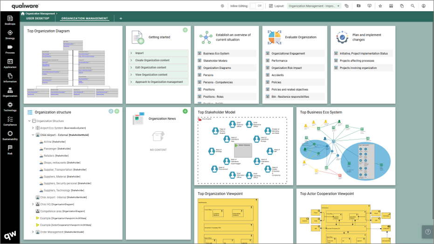434x244 pixels.
Task: Click the home icon in breadcrumb
Action: pos(23,13)
